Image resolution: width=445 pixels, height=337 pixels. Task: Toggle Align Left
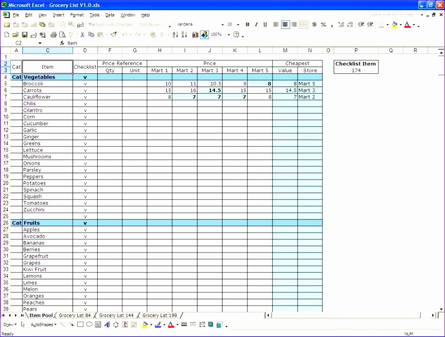click(x=276, y=25)
